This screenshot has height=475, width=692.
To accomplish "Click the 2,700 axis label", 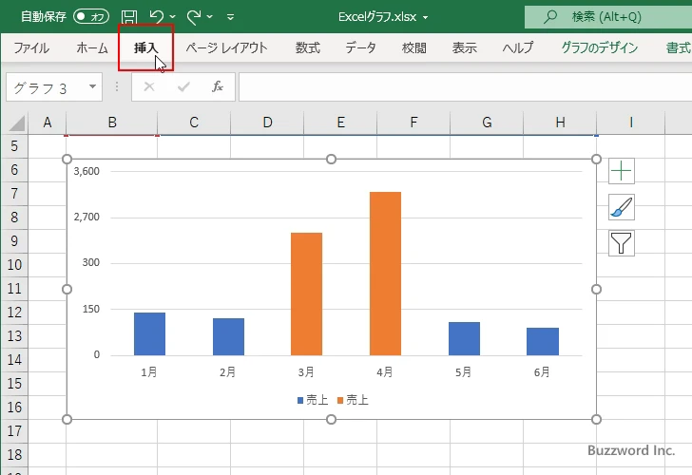I will pos(86,217).
